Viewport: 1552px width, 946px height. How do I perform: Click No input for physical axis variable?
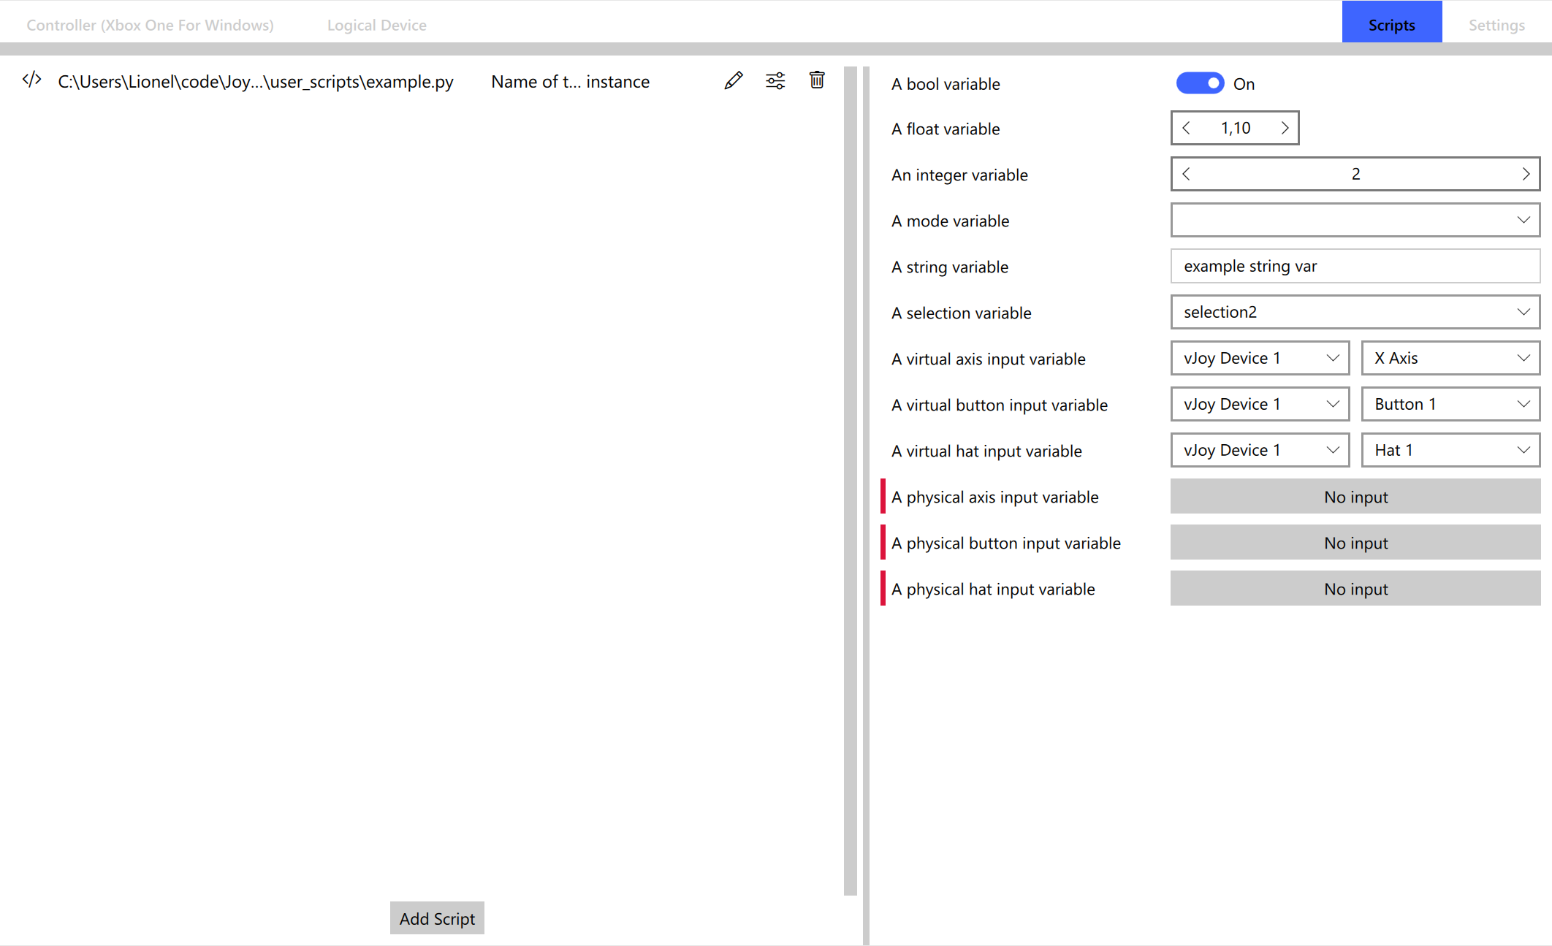1355,496
